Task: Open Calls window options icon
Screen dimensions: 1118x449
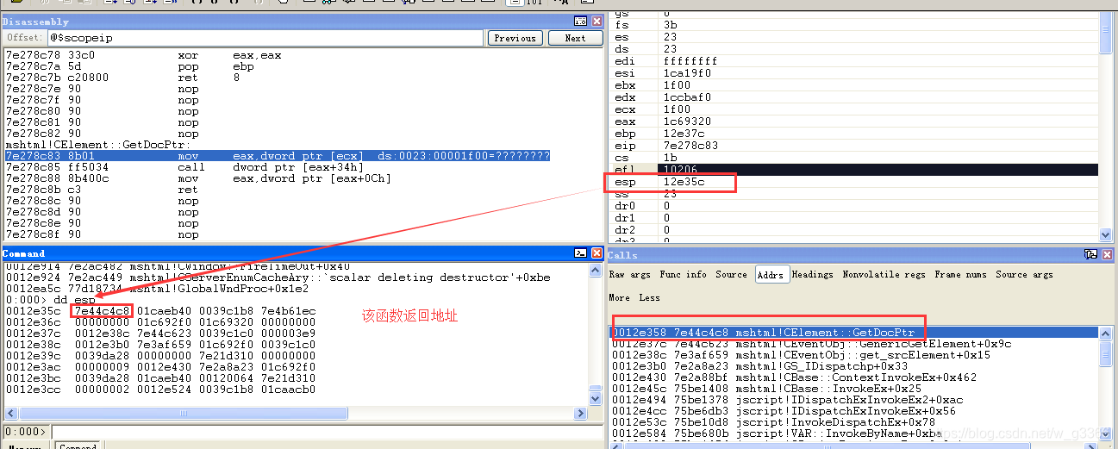Action: (x=1090, y=254)
